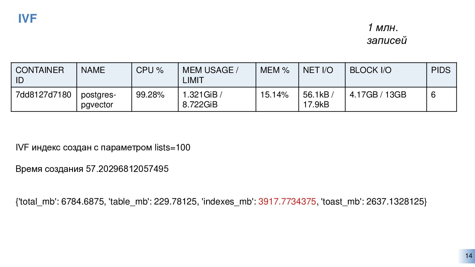Select the postgres-pgvector name cell
The width and height of the screenshot is (475, 267).
104,100
